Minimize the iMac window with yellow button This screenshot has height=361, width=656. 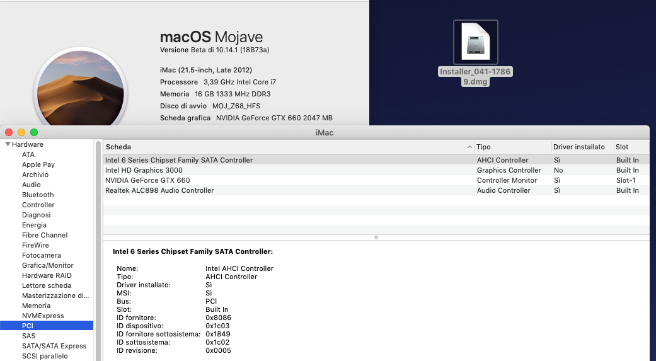(x=21, y=132)
